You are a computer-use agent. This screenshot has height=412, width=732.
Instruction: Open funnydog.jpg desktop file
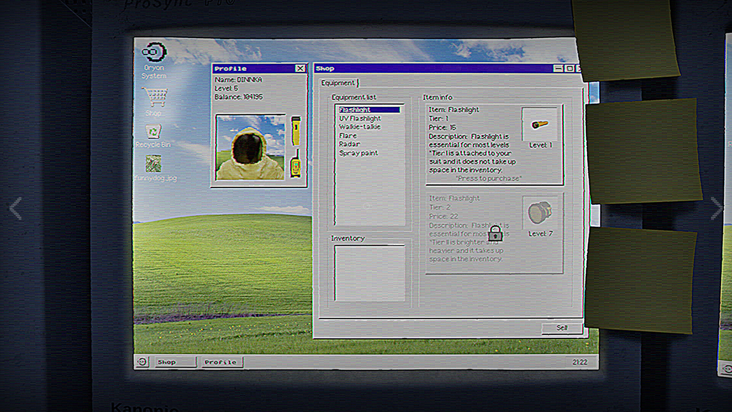[153, 164]
